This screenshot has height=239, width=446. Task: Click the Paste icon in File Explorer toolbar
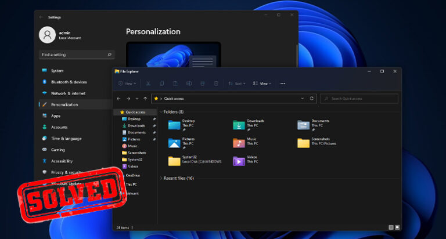(175, 84)
